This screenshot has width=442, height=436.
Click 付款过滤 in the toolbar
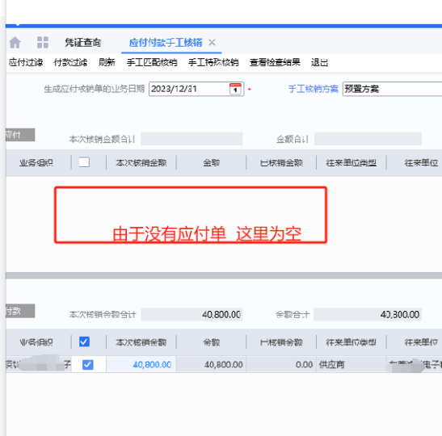70,62
